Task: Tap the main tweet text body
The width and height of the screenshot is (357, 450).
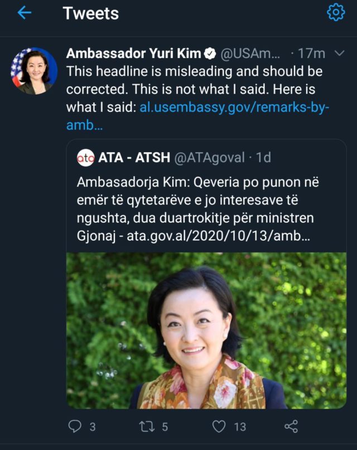Action: click(197, 98)
